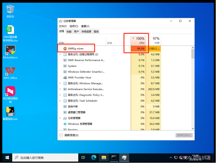216x163 pixels.
Task: Click the 结束任务 button
Action: point(184,135)
